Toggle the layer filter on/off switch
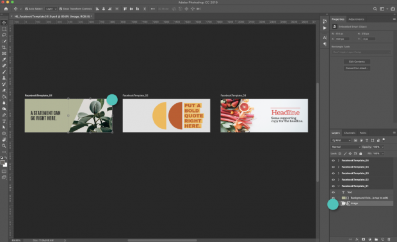397x242 pixels. pyautogui.click(x=384, y=140)
